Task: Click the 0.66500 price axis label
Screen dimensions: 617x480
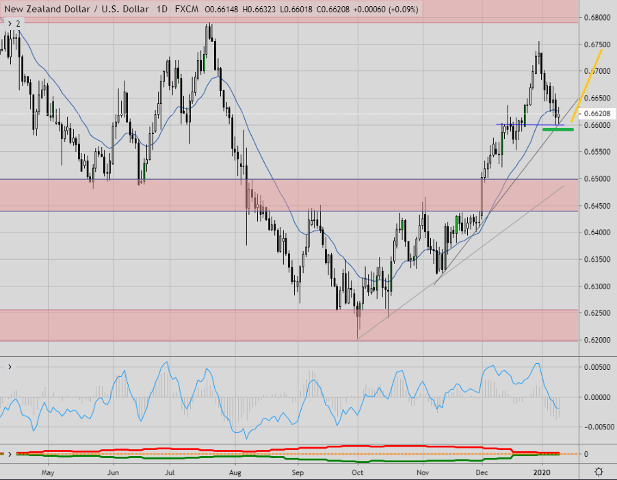Action: tap(597, 98)
